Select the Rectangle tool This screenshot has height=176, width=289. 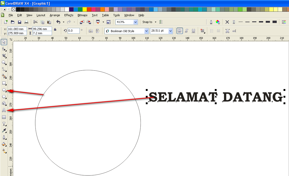[4, 83]
